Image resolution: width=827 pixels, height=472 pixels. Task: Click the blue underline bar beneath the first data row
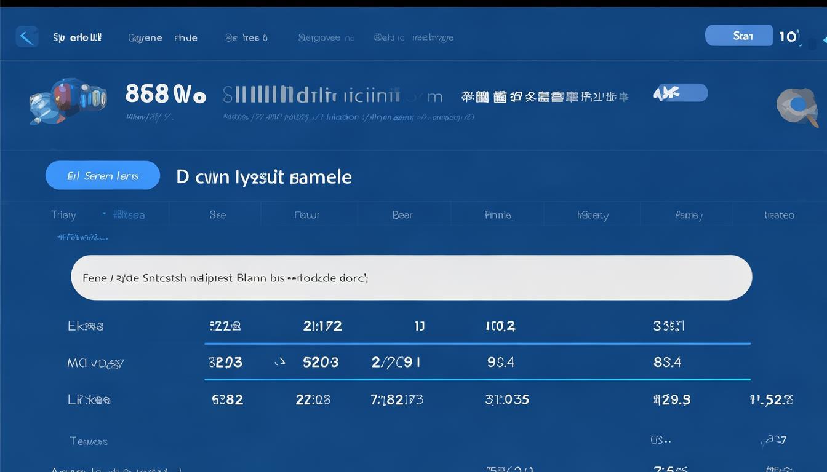477,344
